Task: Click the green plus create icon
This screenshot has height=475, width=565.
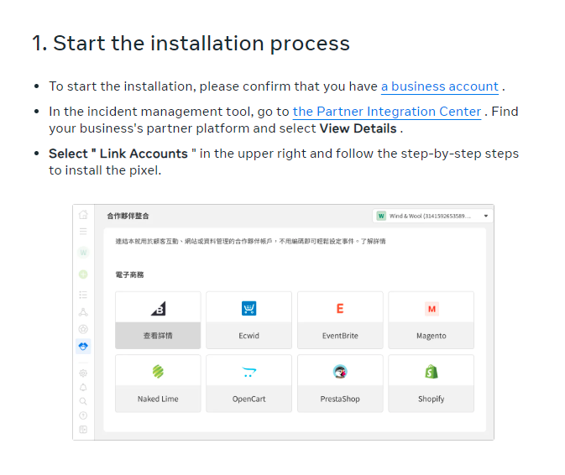Action: pos(83,274)
